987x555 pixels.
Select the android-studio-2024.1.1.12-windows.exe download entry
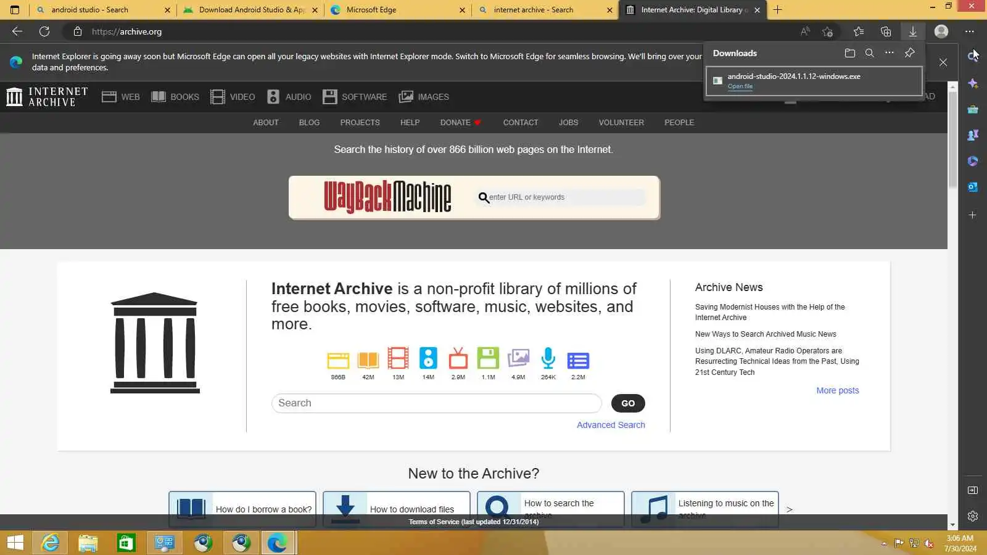click(x=814, y=81)
